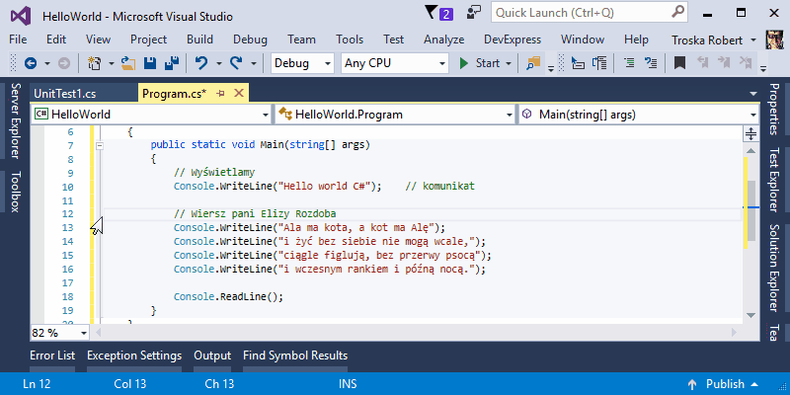Open the Redo history dropdown arrow
Image resolution: width=790 pixels, height=395 pixels.
pos(254,63)
